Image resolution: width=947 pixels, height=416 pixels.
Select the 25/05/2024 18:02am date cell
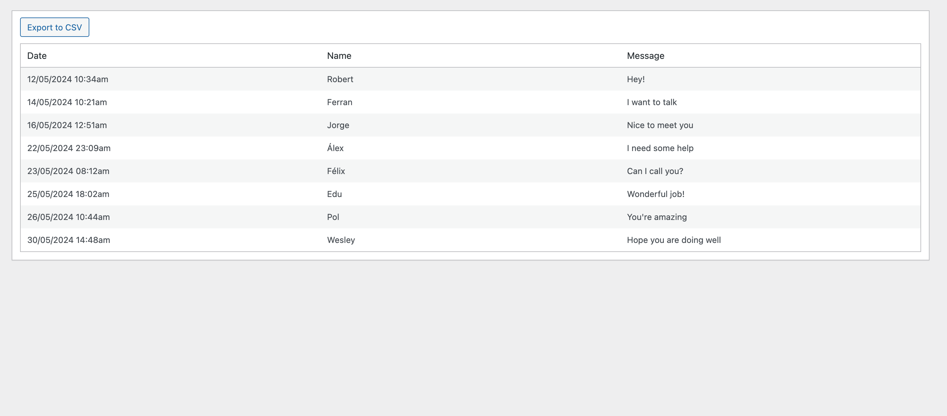(x=68, y=194)
